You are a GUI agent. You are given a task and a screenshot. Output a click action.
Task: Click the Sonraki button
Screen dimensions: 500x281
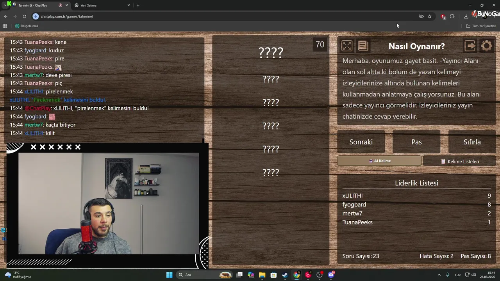tap(361, 142)
